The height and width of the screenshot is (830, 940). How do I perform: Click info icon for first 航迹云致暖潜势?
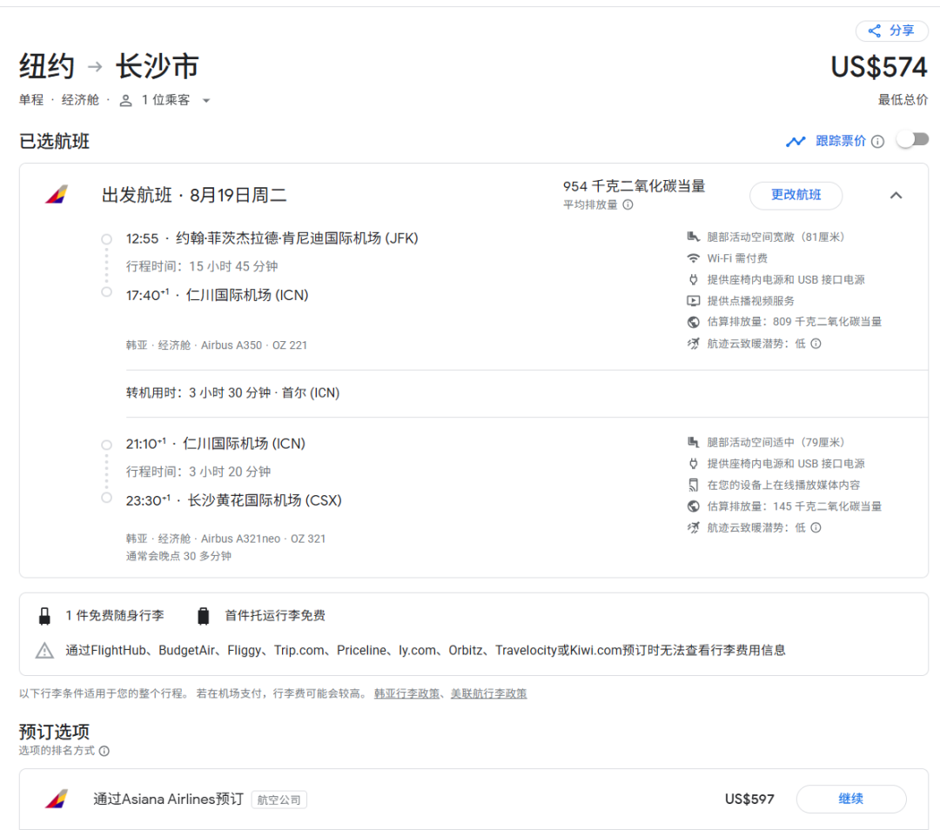[x=816, y=344]
